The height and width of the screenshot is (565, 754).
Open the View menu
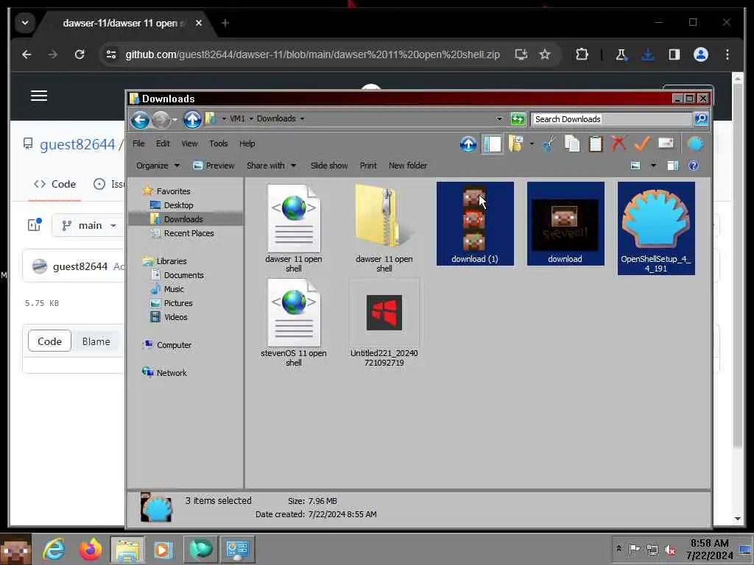tap(189, 143)
